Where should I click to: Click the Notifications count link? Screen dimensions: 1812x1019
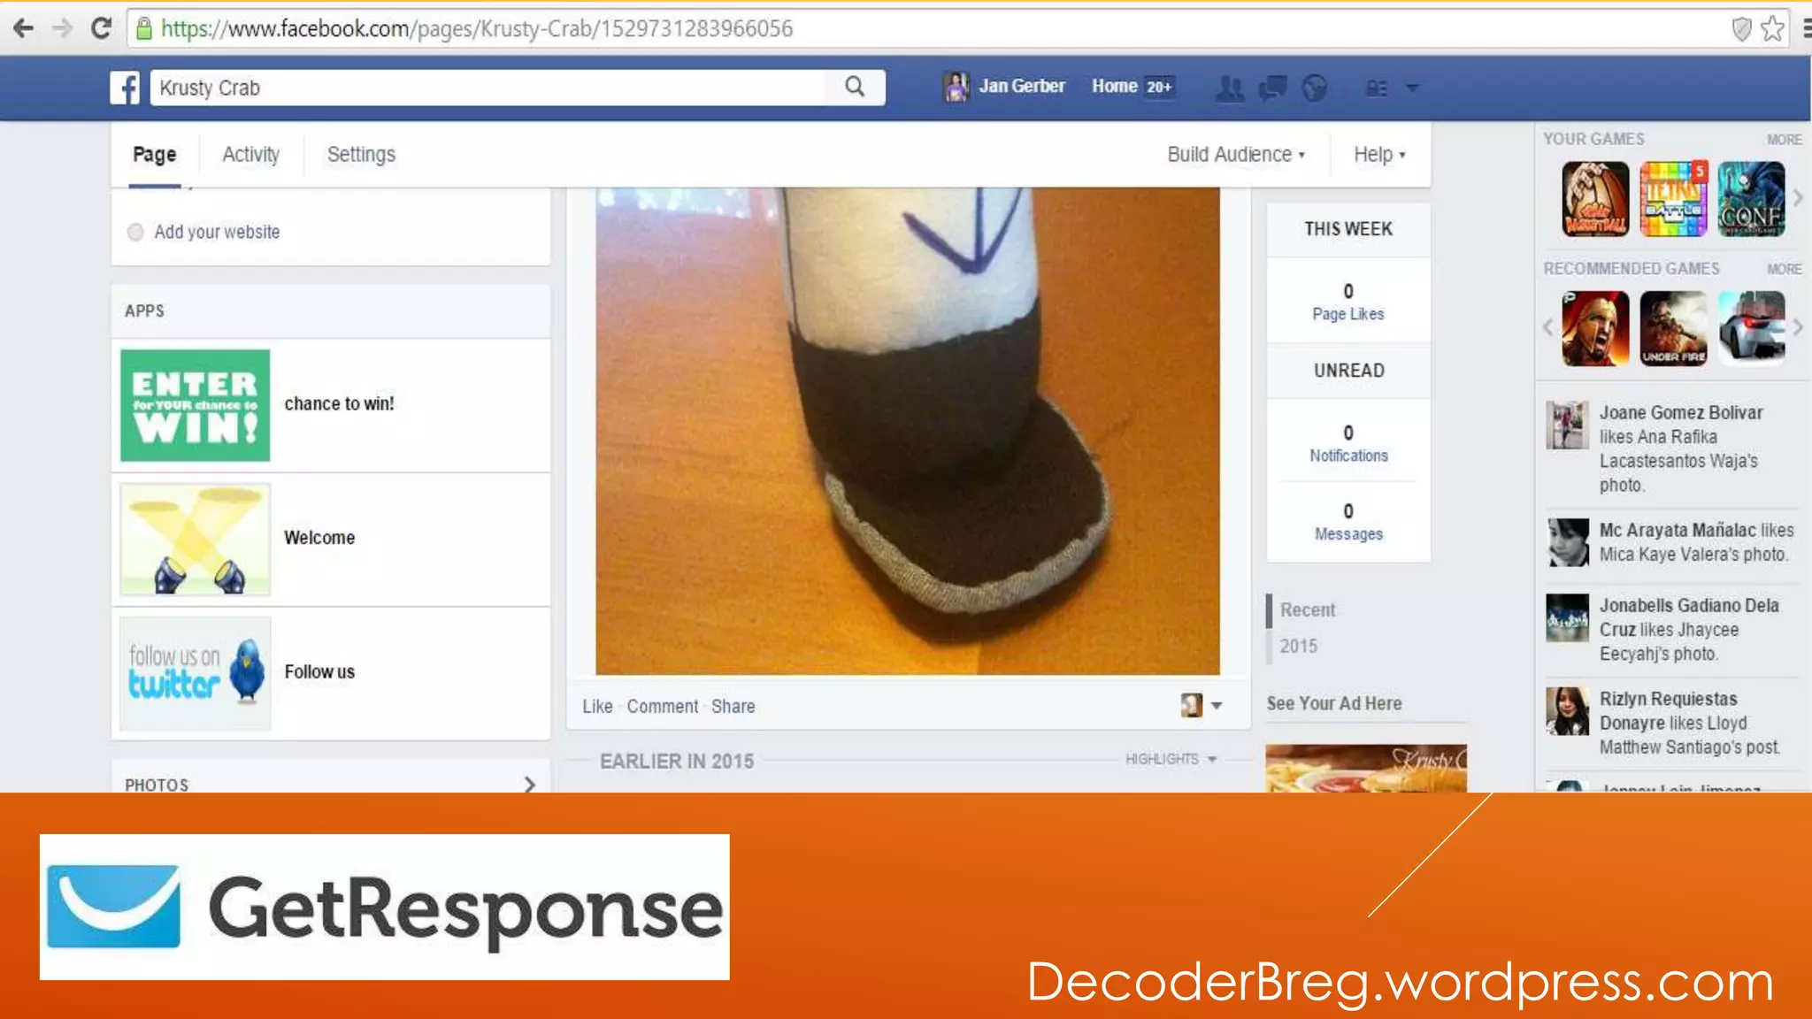point(1348,443)
